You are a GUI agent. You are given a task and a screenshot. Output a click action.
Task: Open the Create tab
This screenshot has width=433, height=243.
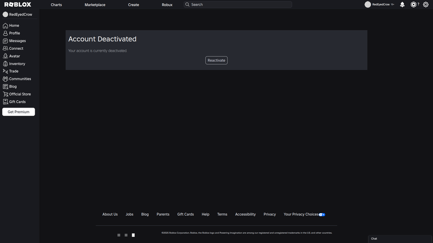point(133,5)
